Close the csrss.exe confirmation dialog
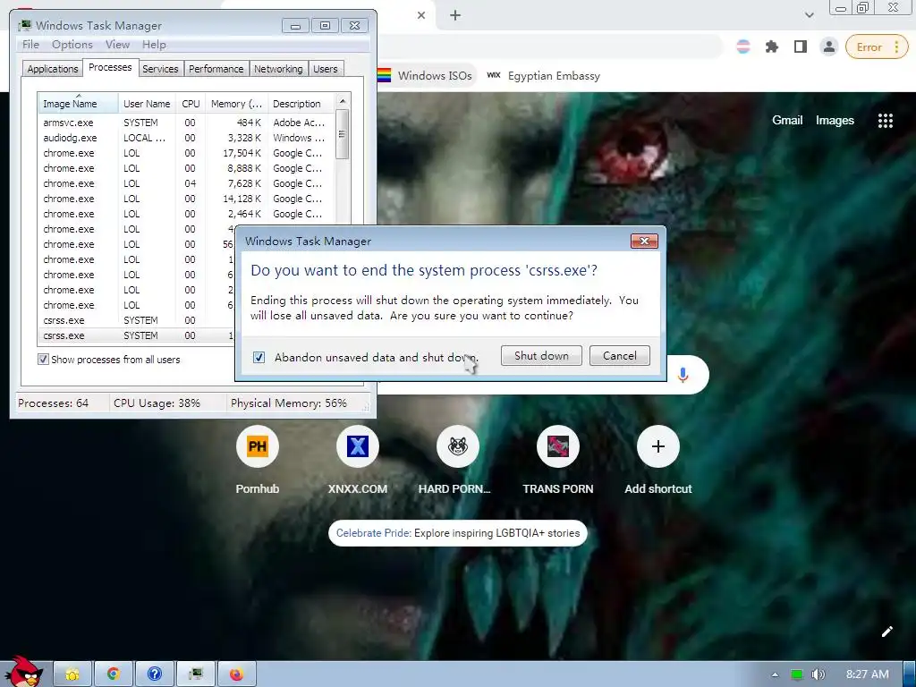 point(644,241)
